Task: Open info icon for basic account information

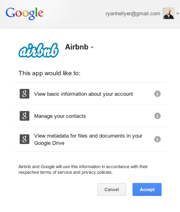Action: click(157, 94)
